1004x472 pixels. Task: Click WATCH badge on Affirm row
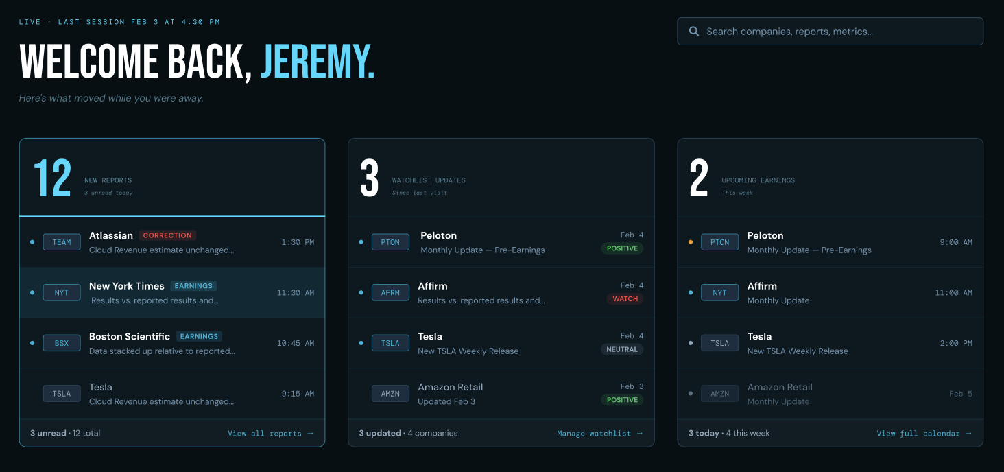(625, 299)
